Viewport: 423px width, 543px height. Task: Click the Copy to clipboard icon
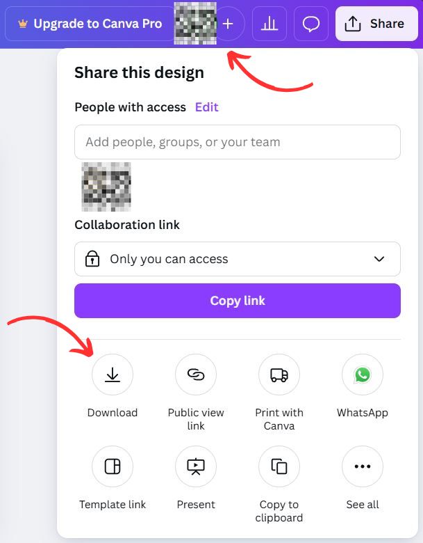(x=279, y=466)
